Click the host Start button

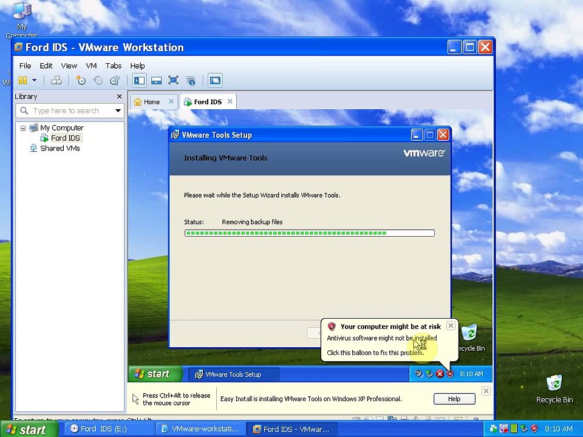30,430
